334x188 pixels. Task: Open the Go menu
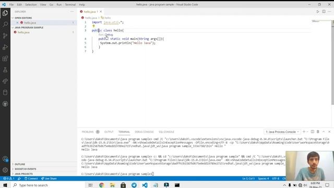[51, 5]
